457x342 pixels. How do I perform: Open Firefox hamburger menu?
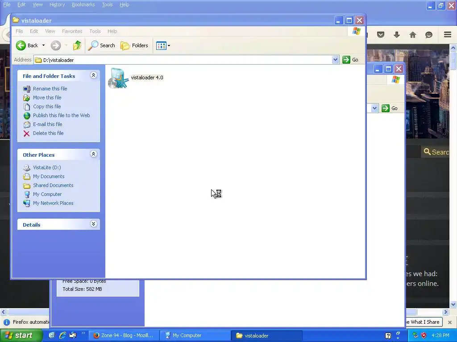pyautogui.click(x=448, y=35)
